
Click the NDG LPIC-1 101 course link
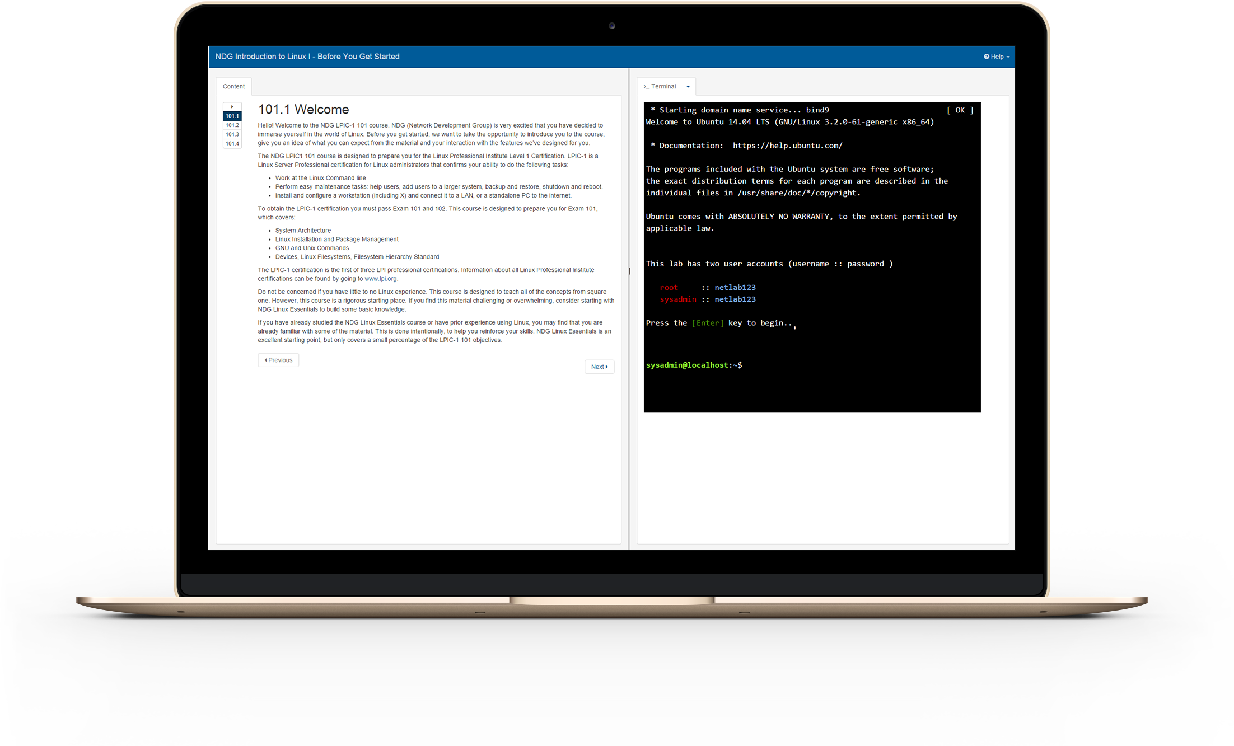(x=301, y=156)
